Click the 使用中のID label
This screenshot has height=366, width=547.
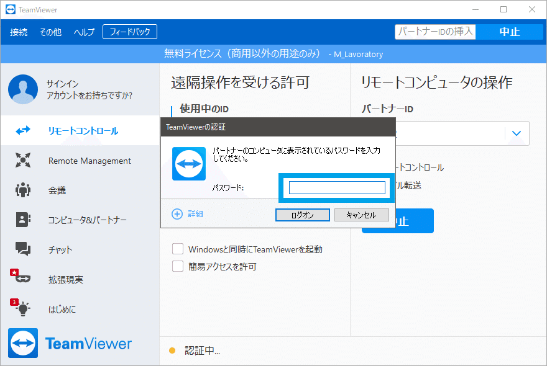[x=205, y=109]
